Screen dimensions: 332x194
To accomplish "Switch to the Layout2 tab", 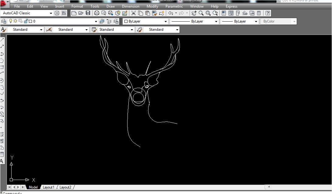I will 65,187.
